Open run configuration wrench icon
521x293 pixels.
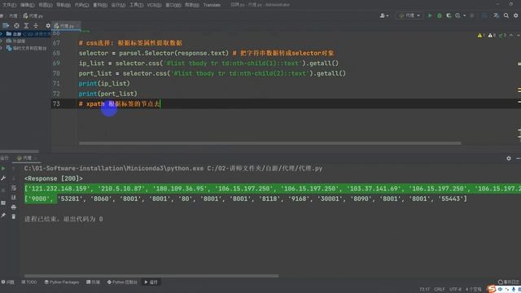pyautogui.click(x=3, y=178)
